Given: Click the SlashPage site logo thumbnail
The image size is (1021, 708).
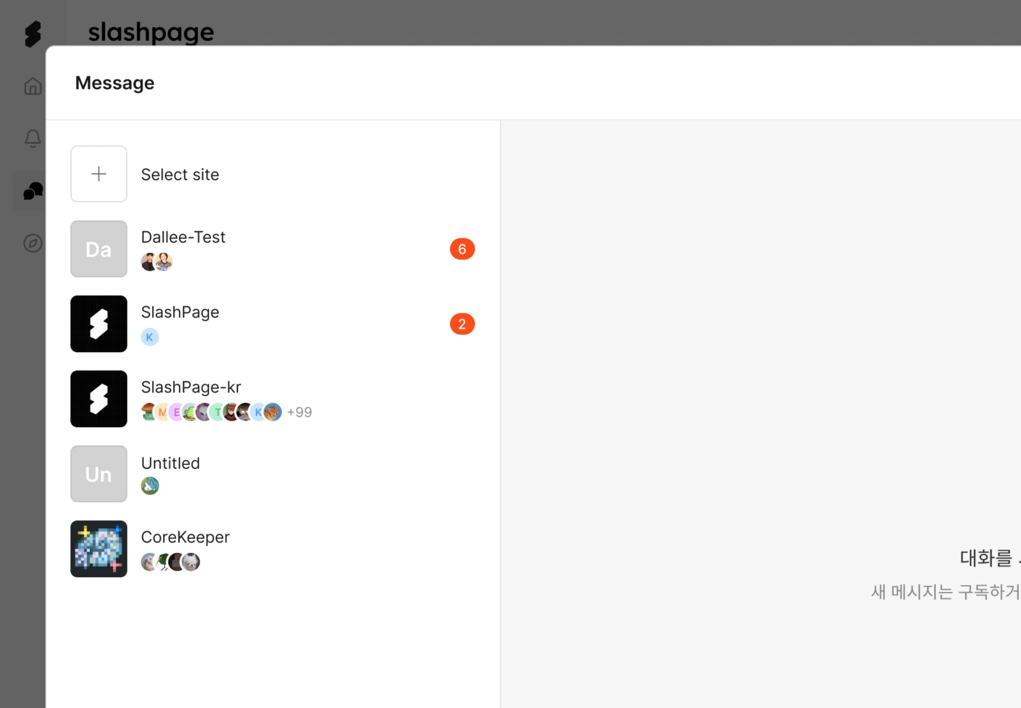Looking at the screenshot, I should 99,324.
